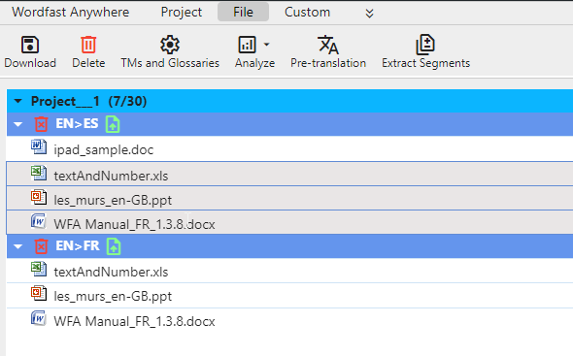Click the EN>ES language pair label
The width and height of the screenshot is (573, 356).
pos(77,124)
